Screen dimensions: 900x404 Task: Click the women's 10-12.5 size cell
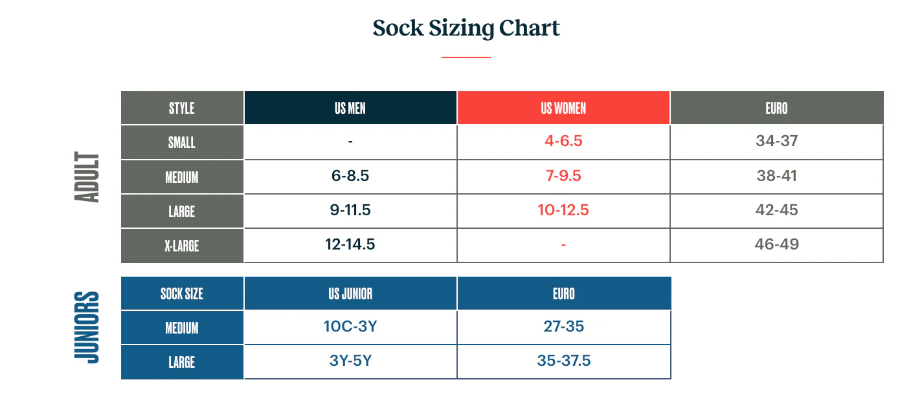[x=563, y=210]
